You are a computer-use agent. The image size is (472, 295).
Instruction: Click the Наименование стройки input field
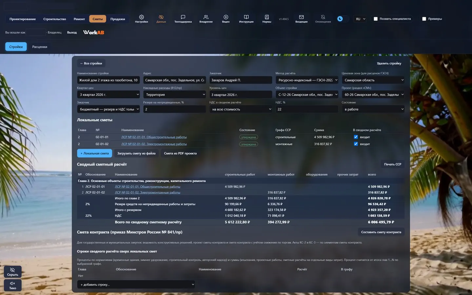pos(108,80)
